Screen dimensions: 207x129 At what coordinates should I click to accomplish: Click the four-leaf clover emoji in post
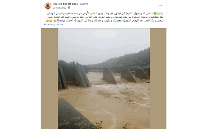tap(155, 13)
